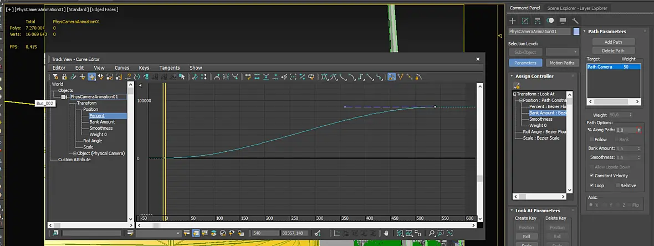Open the Modify tab in Command Panel

click(x=525, y=20)
